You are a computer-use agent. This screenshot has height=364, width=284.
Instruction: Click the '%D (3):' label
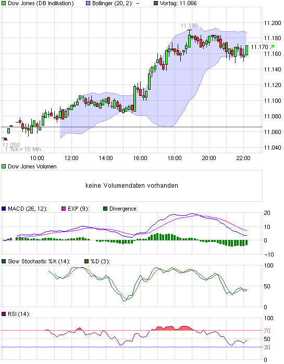pyautogui.click(x=100, y=261)
